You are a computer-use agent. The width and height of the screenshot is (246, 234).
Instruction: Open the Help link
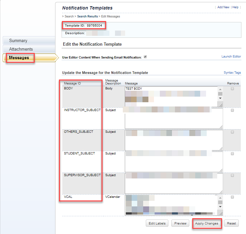coord(235,7)
